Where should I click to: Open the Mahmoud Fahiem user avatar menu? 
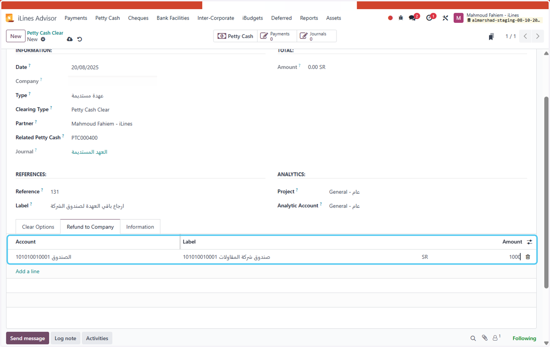458,18
